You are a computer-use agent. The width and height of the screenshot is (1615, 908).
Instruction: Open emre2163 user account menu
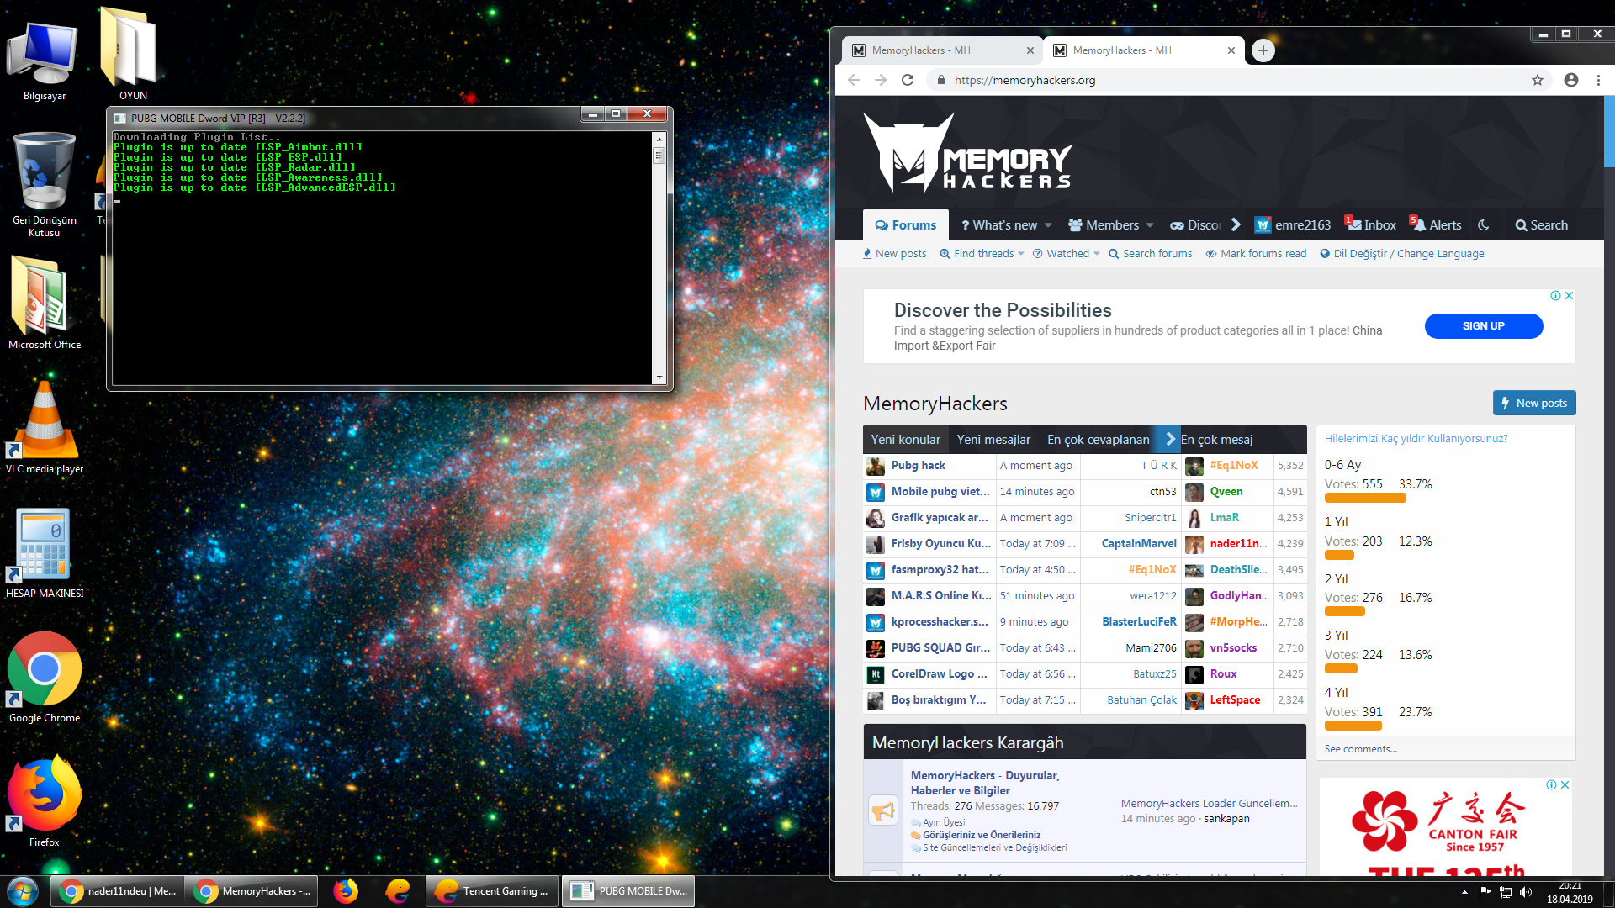(1293, 225)
